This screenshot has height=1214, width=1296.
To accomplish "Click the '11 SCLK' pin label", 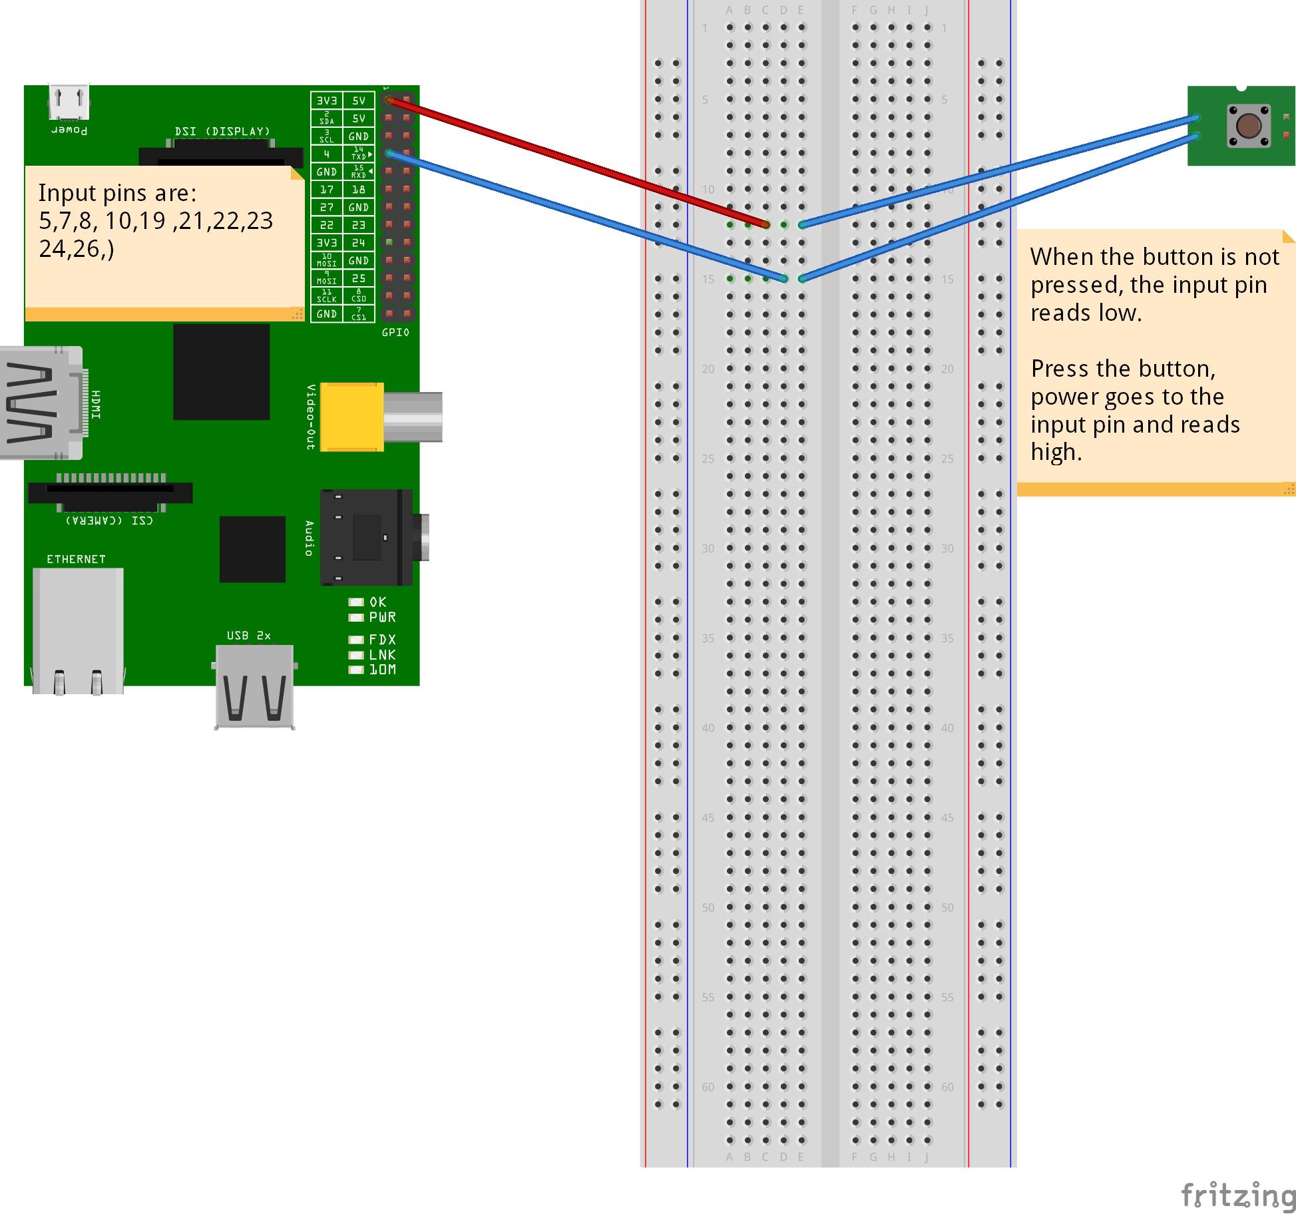I will click(327, 296).
